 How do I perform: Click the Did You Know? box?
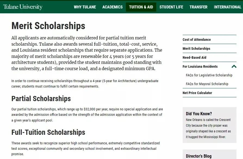click(209, 125)
